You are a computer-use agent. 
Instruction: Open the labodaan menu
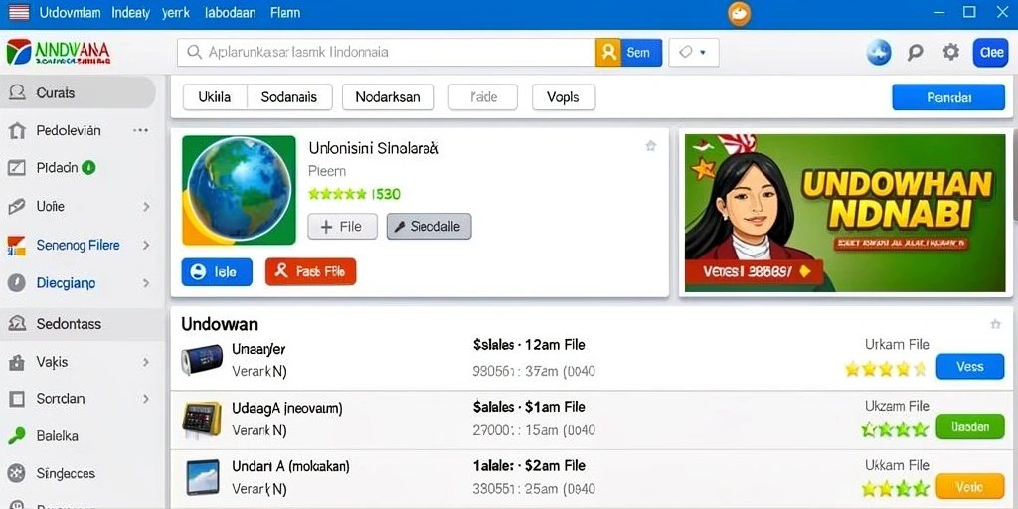pos(230,12)
